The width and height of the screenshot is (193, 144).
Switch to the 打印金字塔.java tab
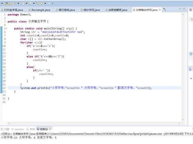pos(12,10)
